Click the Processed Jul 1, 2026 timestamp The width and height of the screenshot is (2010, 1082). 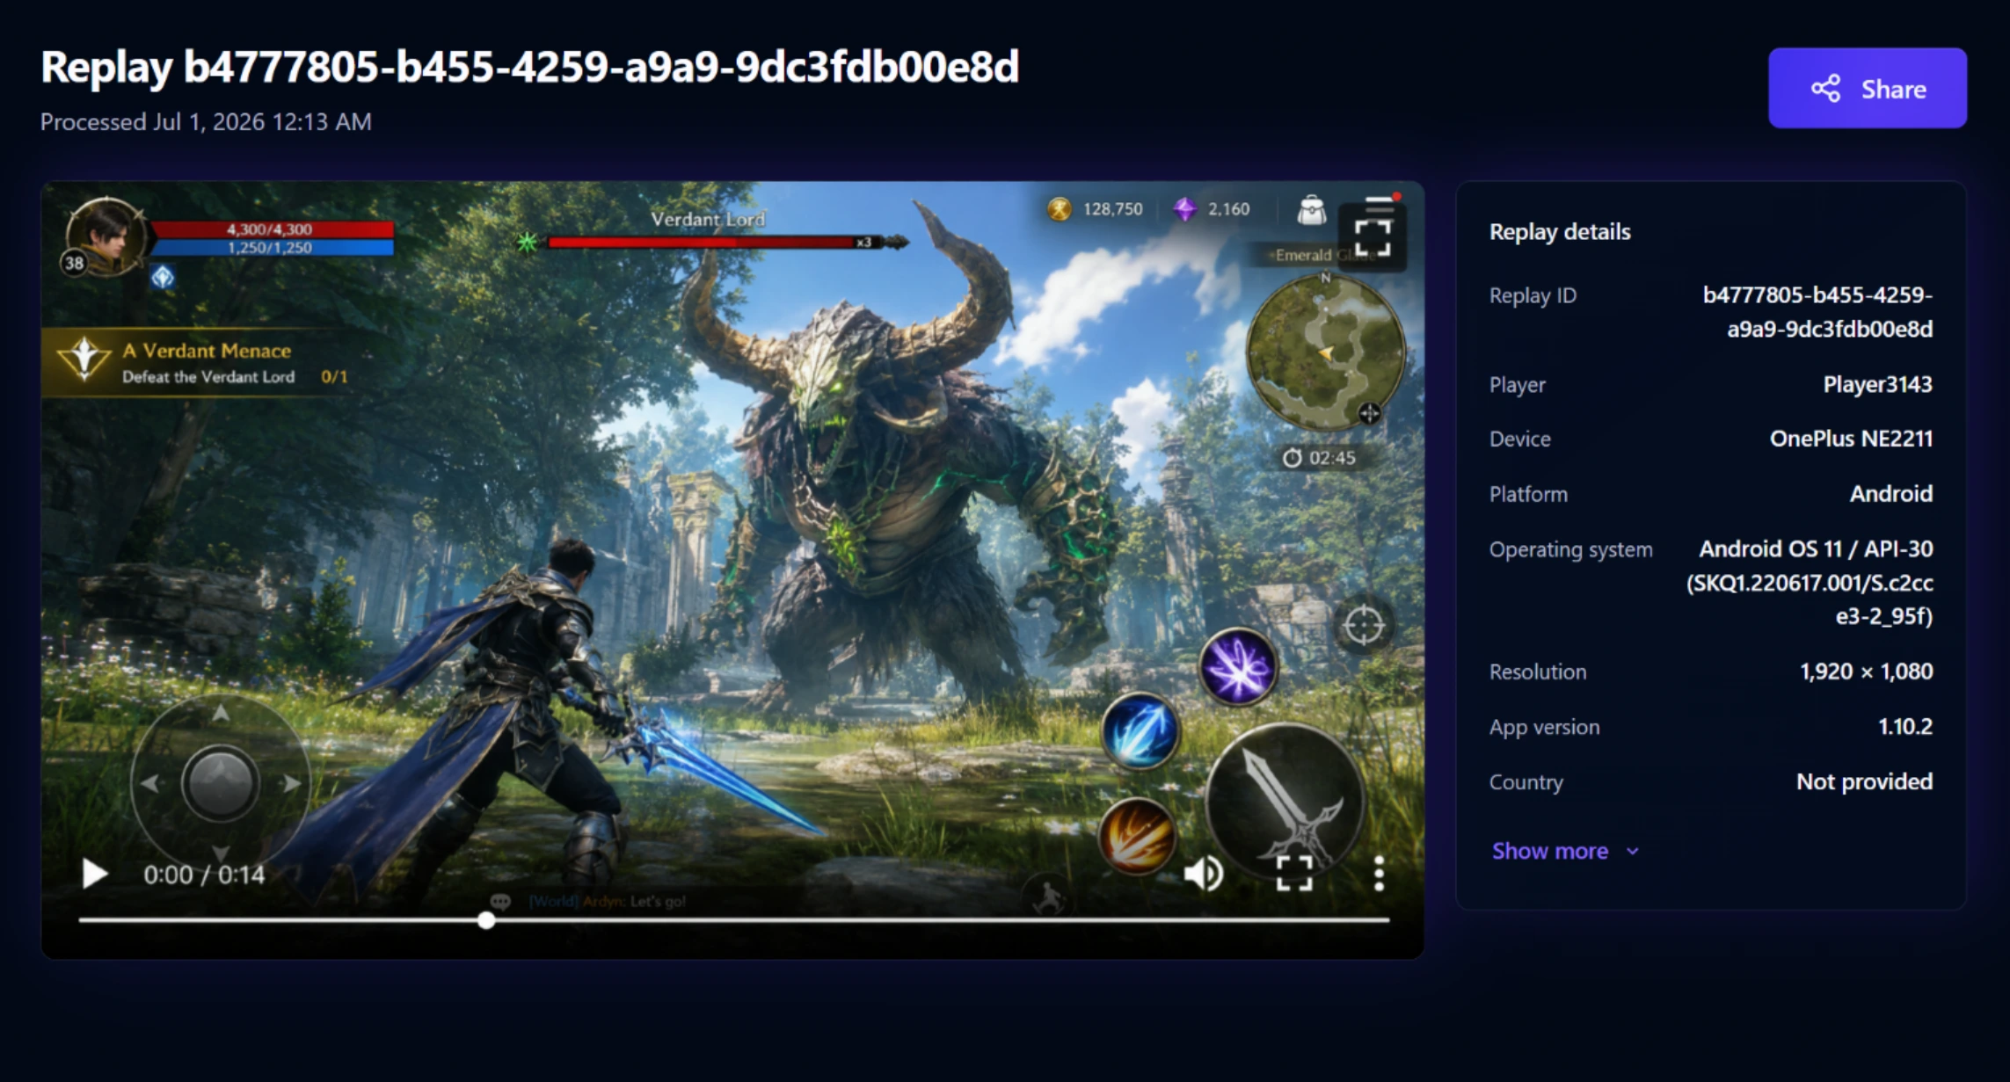[x=206, y=121]
